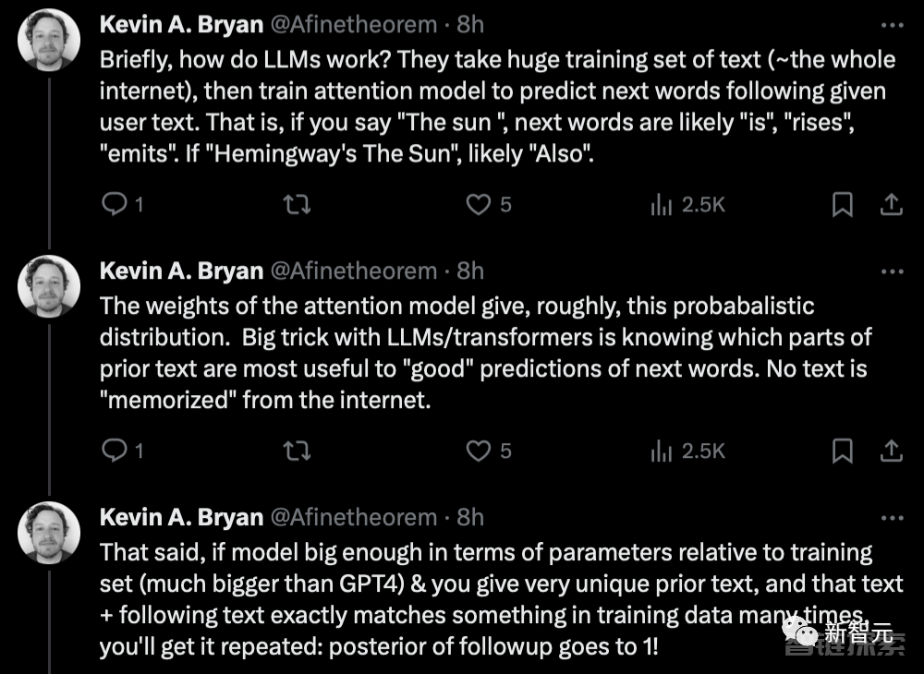Viewport: 924px width, 674px height.
Task: Share the second tweet
Action: point(891,451)
